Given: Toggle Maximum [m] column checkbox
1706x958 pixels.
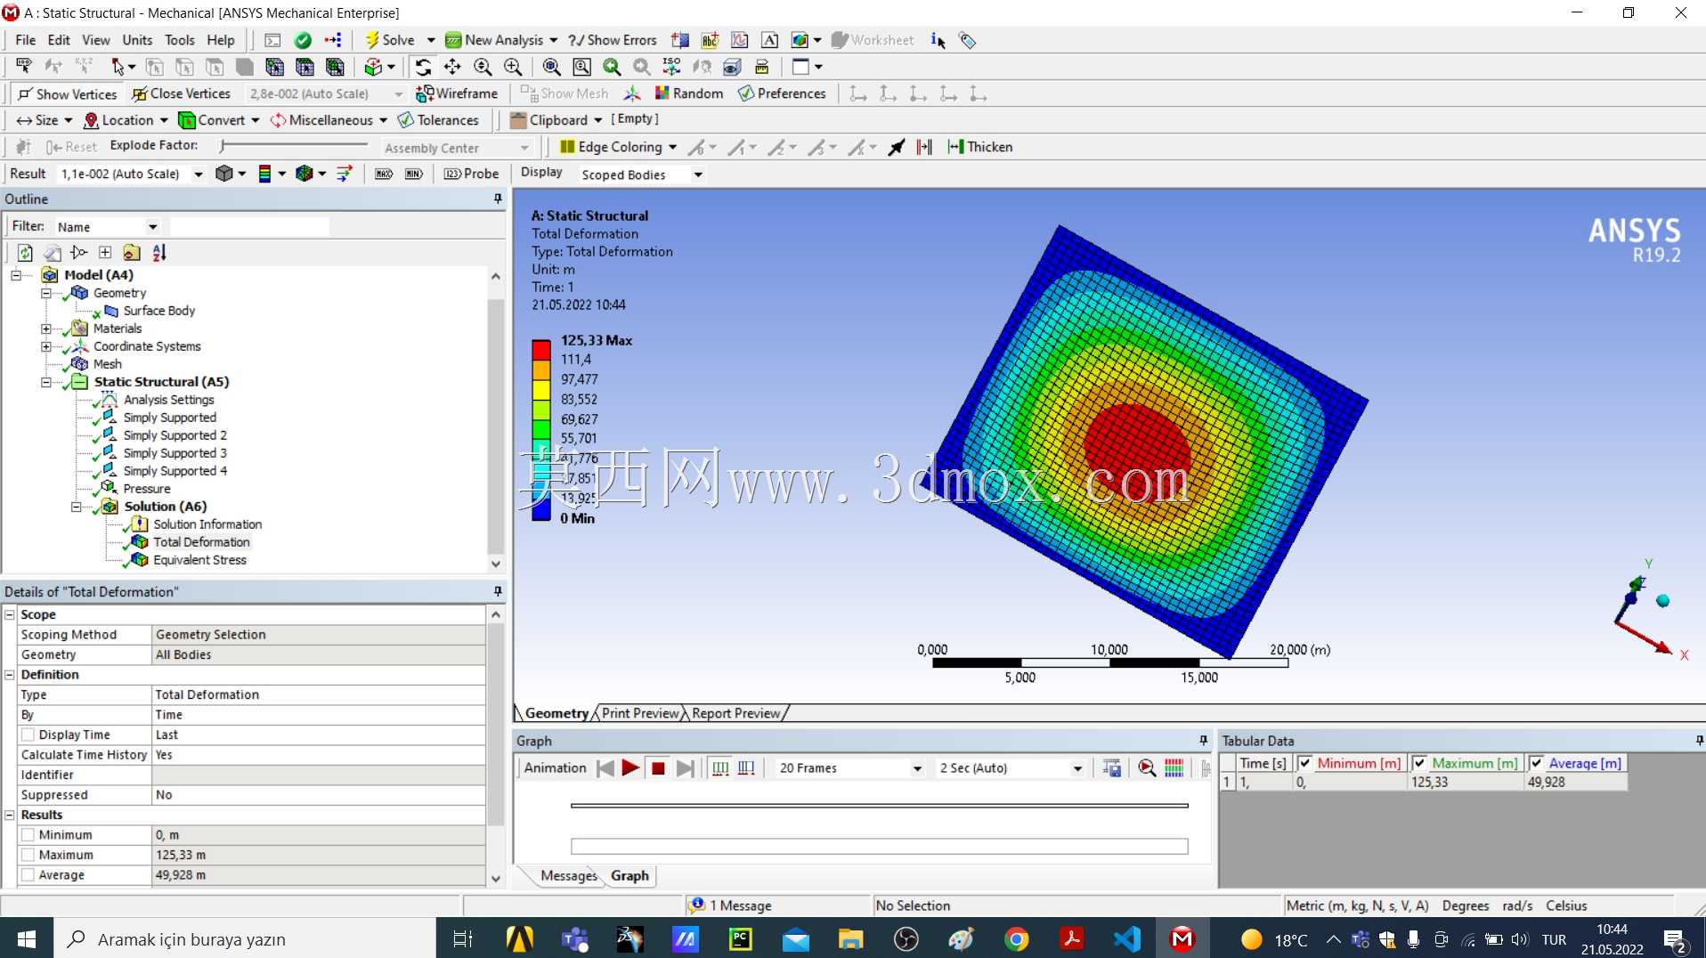Looking at the screenshot, I should click(x=1419, y=763).
